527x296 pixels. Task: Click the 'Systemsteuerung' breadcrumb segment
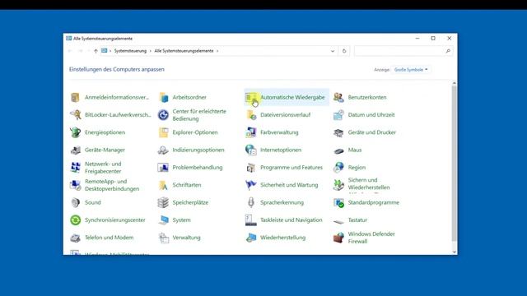pos(130,51)
